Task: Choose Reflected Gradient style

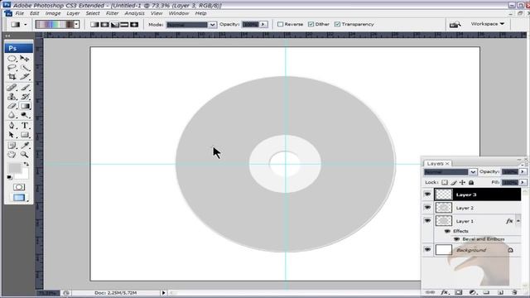Action: click(124, 24)
